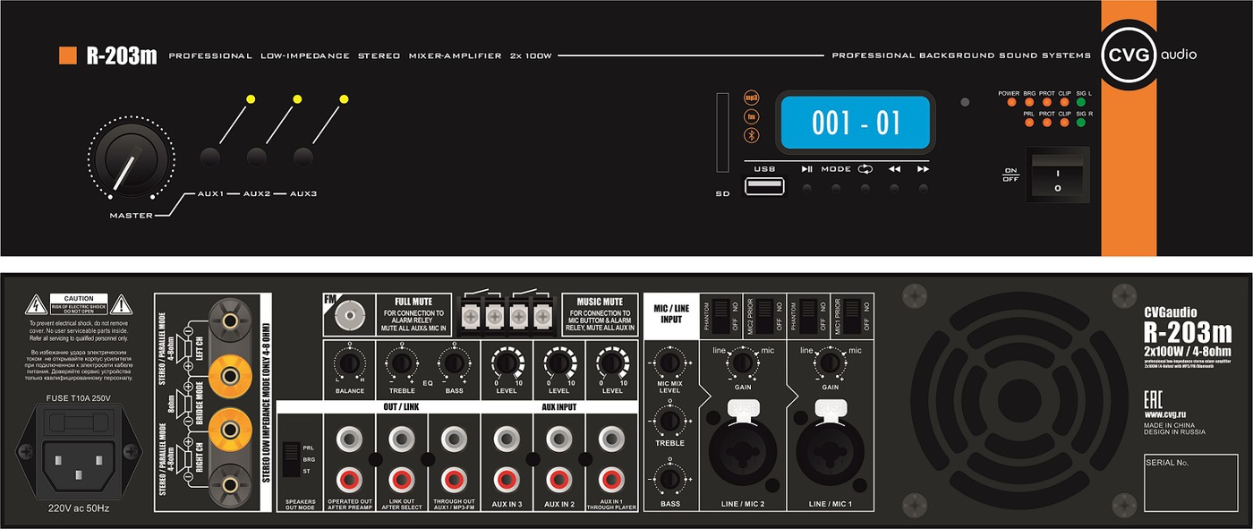The image size is (1253, 529).
Task: Click the electric shock warning triangle
Action: coord(37,304)
